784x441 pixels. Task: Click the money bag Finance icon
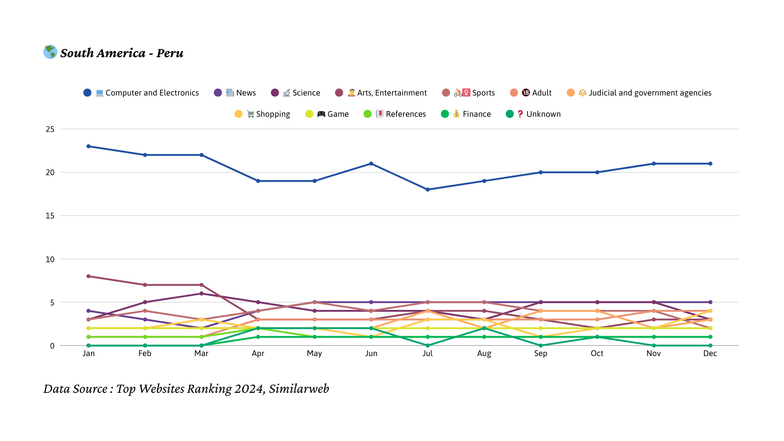pyautogui.click(x=457, y=114)
